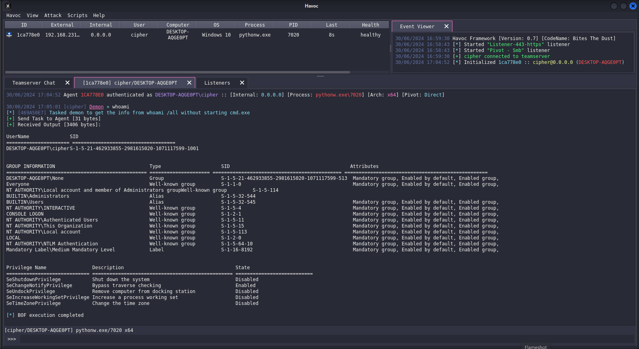Click the splitter handle beside Event Viewer
The image size is (639, 349).
tap(391, 48)
